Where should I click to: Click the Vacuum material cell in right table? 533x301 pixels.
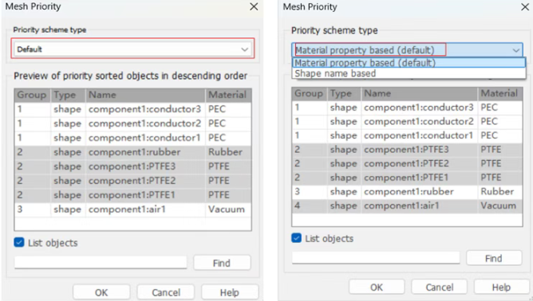click(x=500, y=205)
